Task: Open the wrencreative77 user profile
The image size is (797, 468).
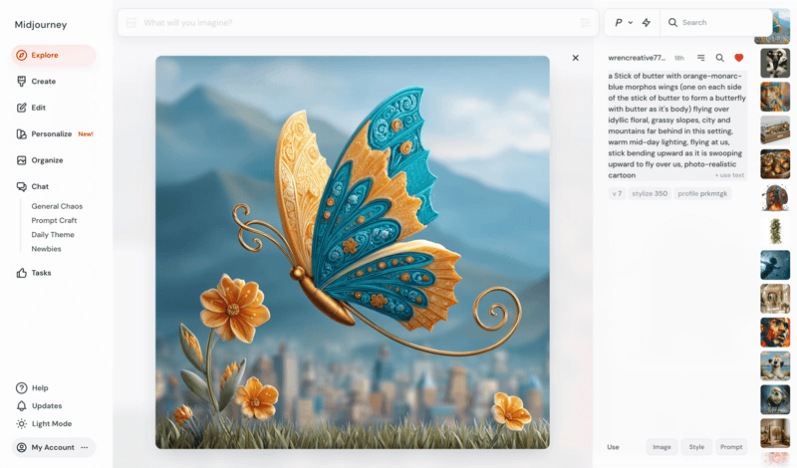Action: [637, 58]
